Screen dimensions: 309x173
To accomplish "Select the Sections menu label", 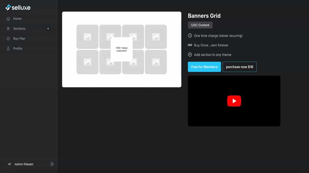I will click(19, 29).
